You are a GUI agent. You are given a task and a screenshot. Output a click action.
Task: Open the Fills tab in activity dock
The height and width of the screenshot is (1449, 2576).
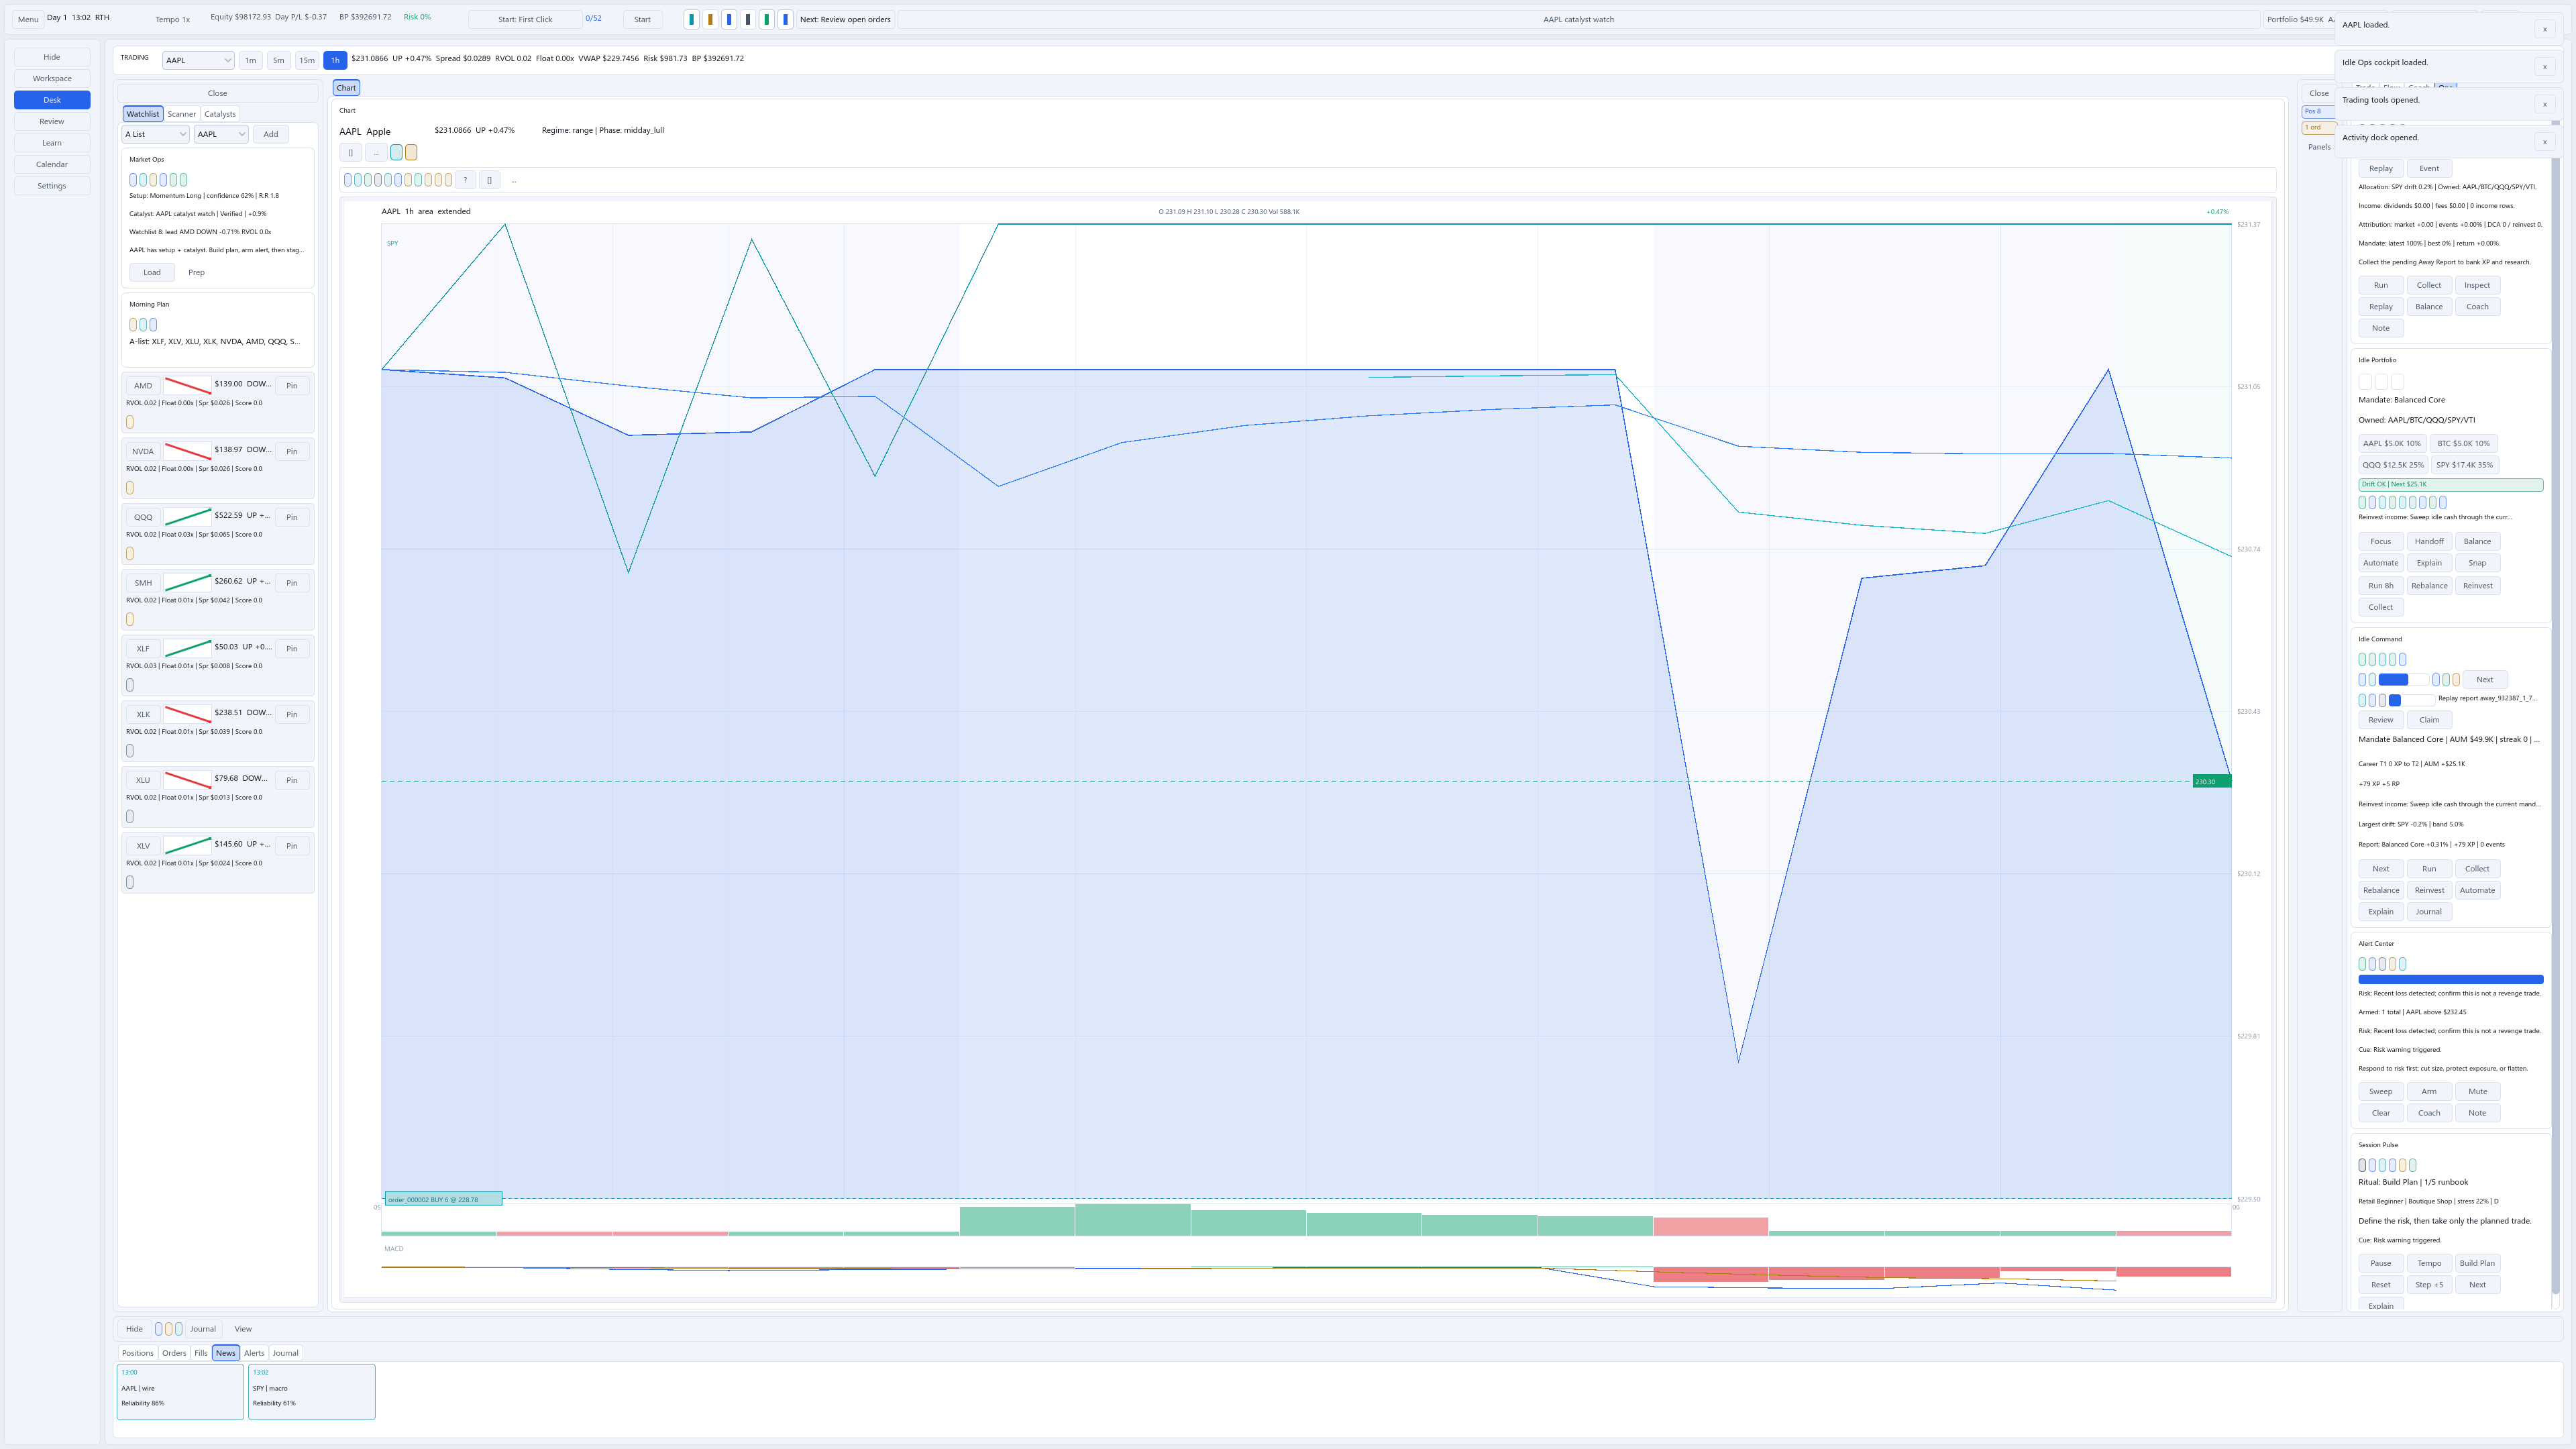tap(201, 1353)
